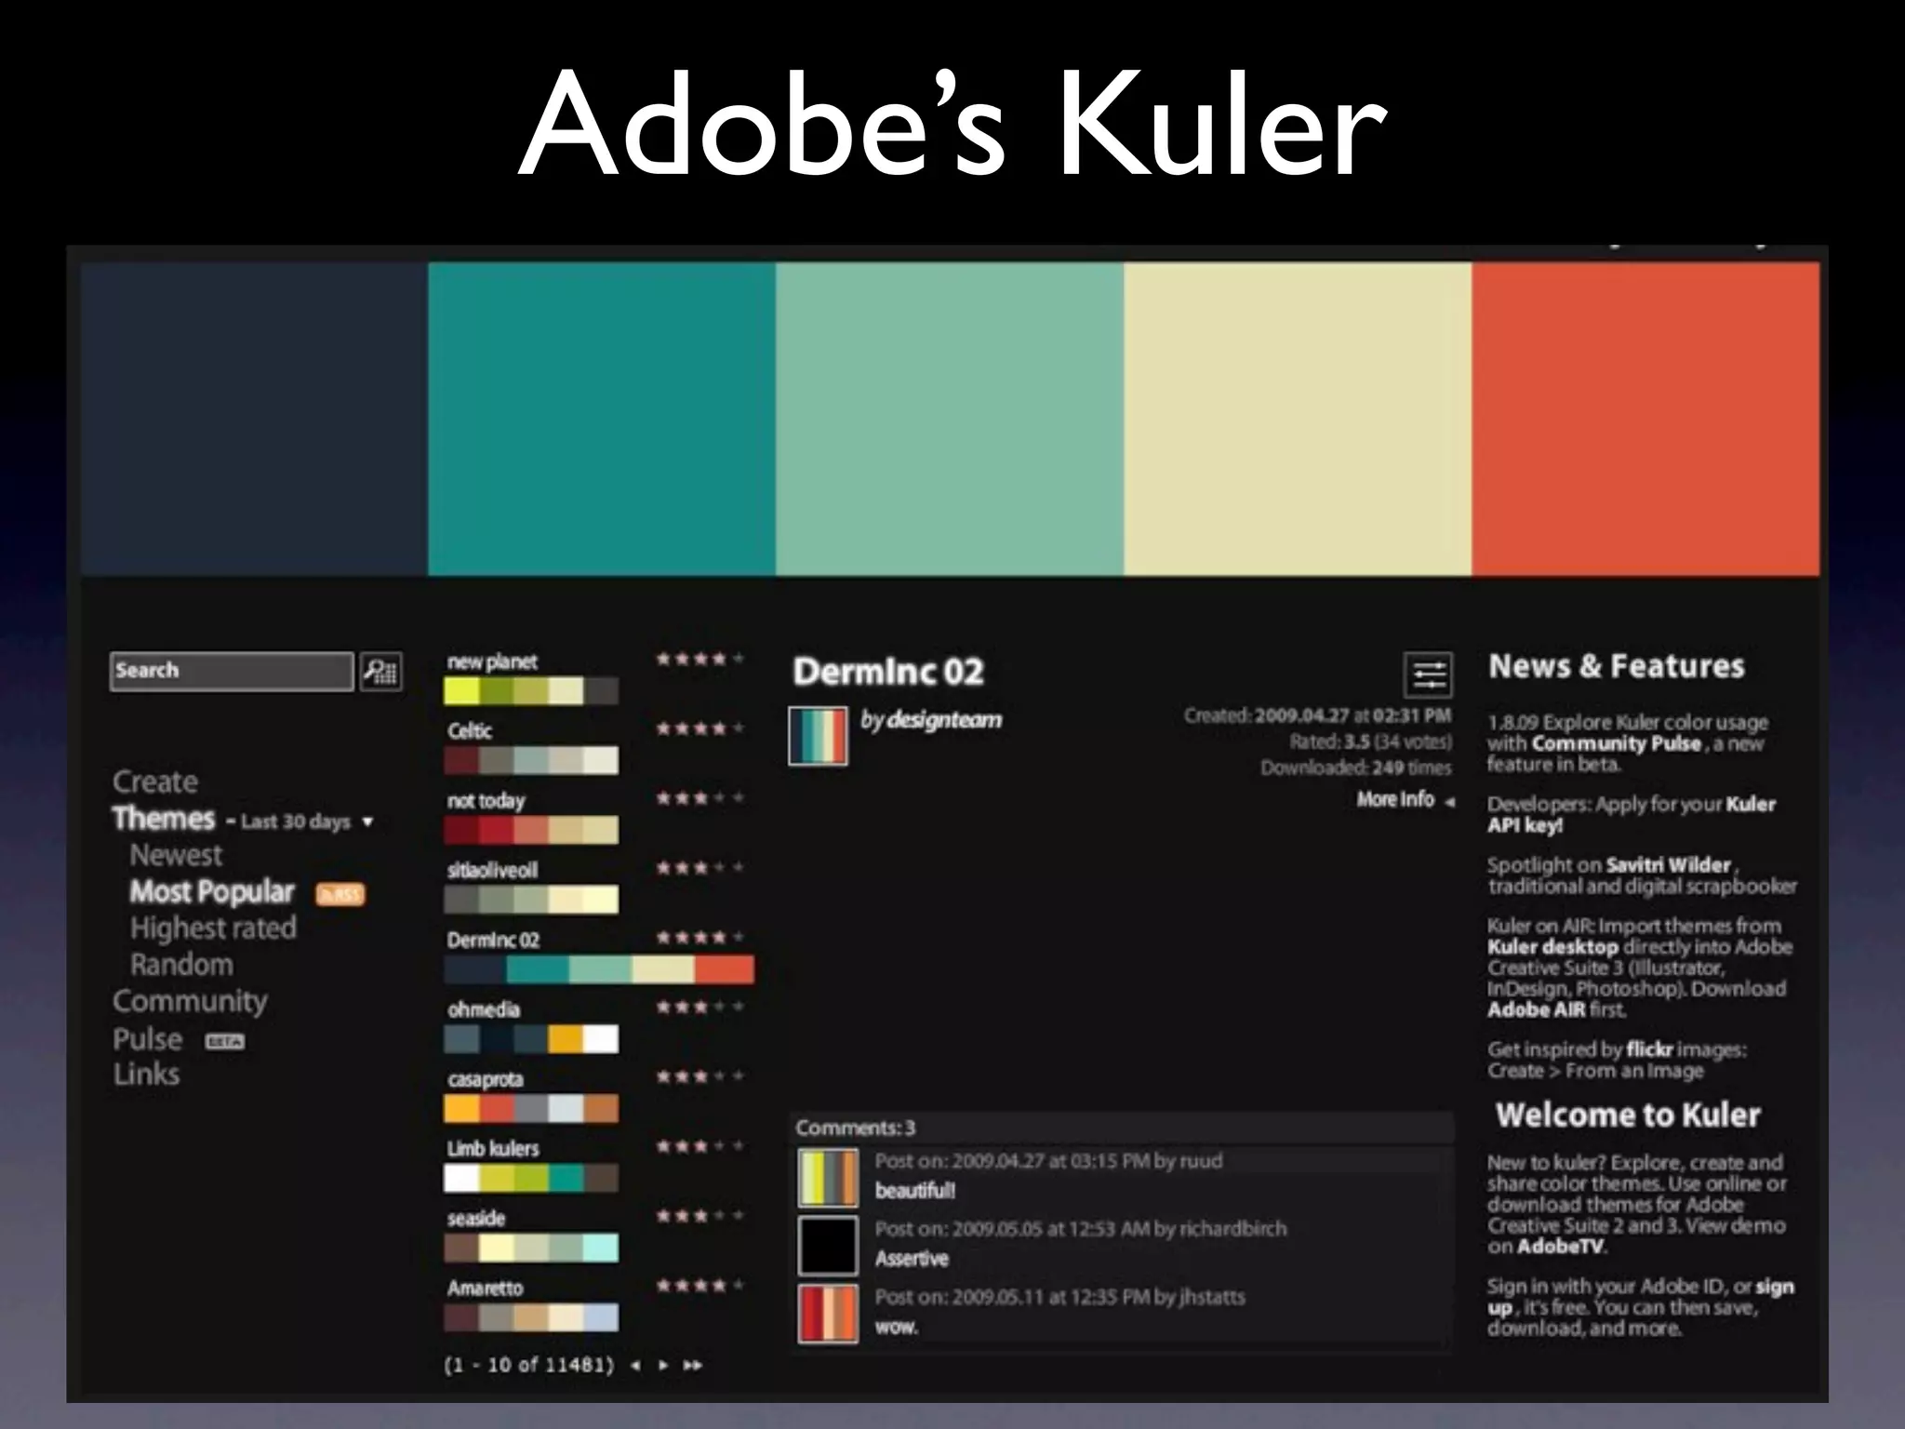
Task: Open the Savitri Wilder spotlight link
Action: click(1668, 865)
